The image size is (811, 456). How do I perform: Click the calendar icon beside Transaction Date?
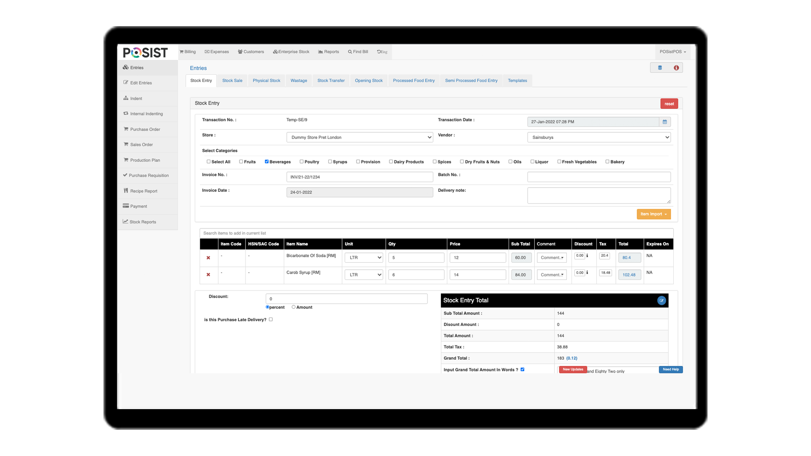click(664, 122)
